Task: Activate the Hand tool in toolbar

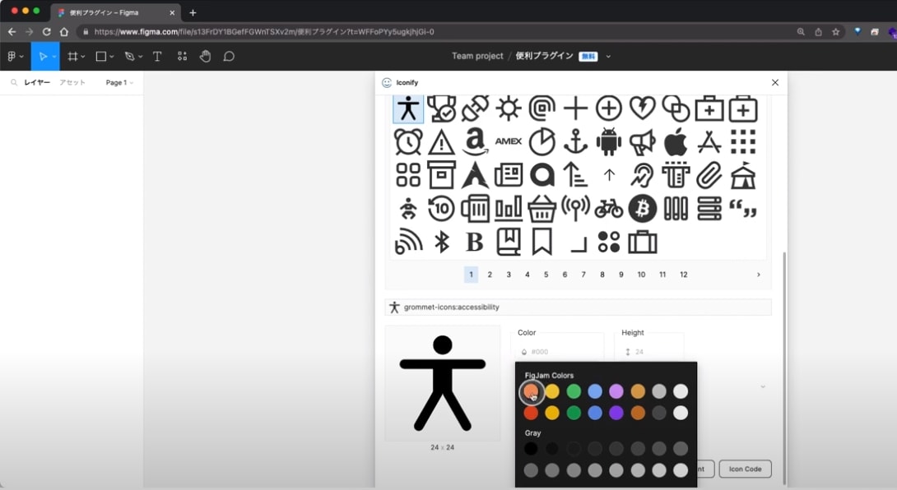Action: 206,56
